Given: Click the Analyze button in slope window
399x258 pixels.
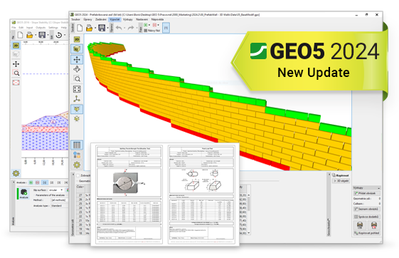Looking at the screenshot, I should click(23, 194).
